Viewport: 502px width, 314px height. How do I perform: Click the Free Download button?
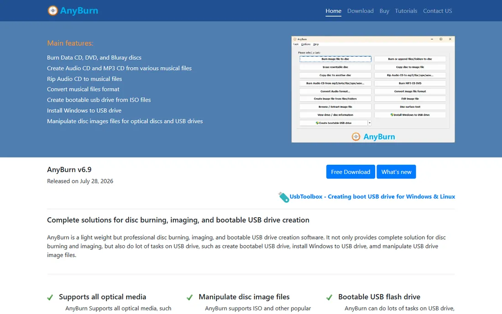click(350, 172)
